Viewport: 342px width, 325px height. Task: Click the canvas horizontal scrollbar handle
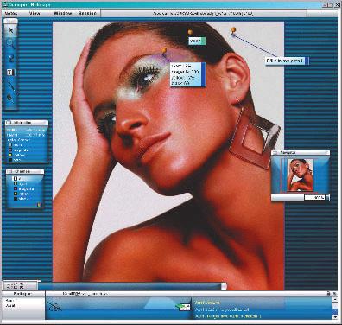coord(224,286)
